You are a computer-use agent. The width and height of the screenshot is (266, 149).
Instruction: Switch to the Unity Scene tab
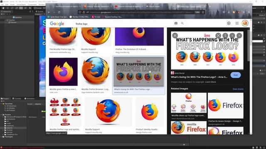[39, 12]
